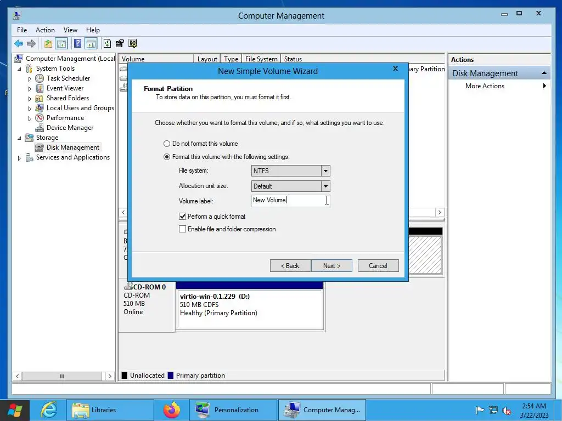Select the Device Manager icon
This screenshot has width=562, height=421.
(40, 128)
